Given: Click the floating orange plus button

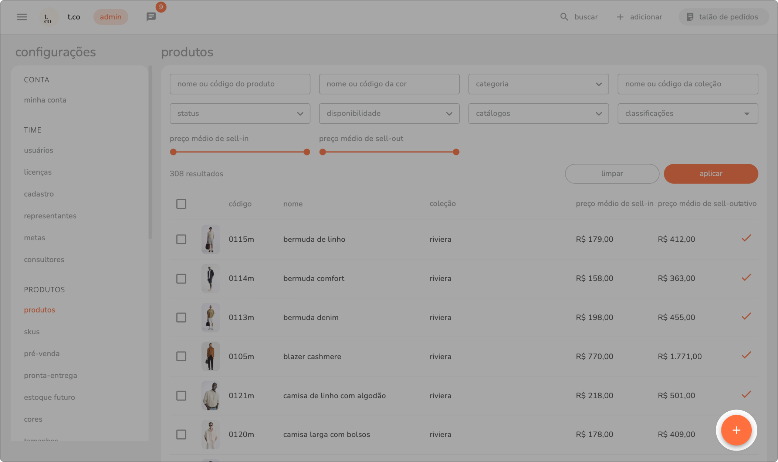Looking at the screenshot, I should (736, 430).
